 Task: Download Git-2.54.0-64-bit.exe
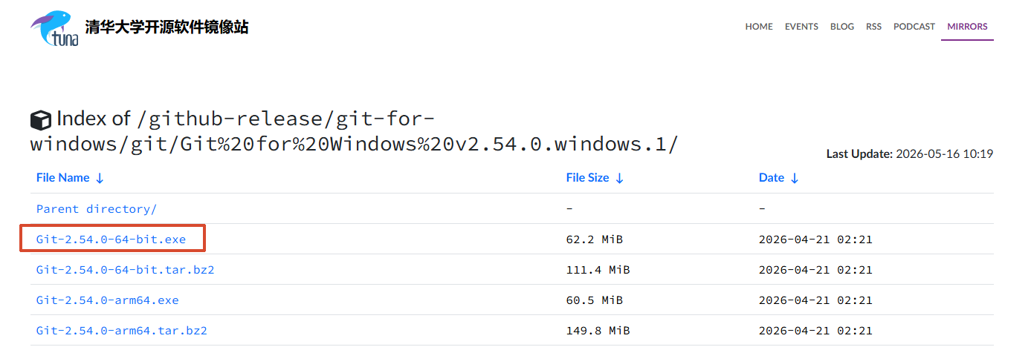tap(111, 239)
